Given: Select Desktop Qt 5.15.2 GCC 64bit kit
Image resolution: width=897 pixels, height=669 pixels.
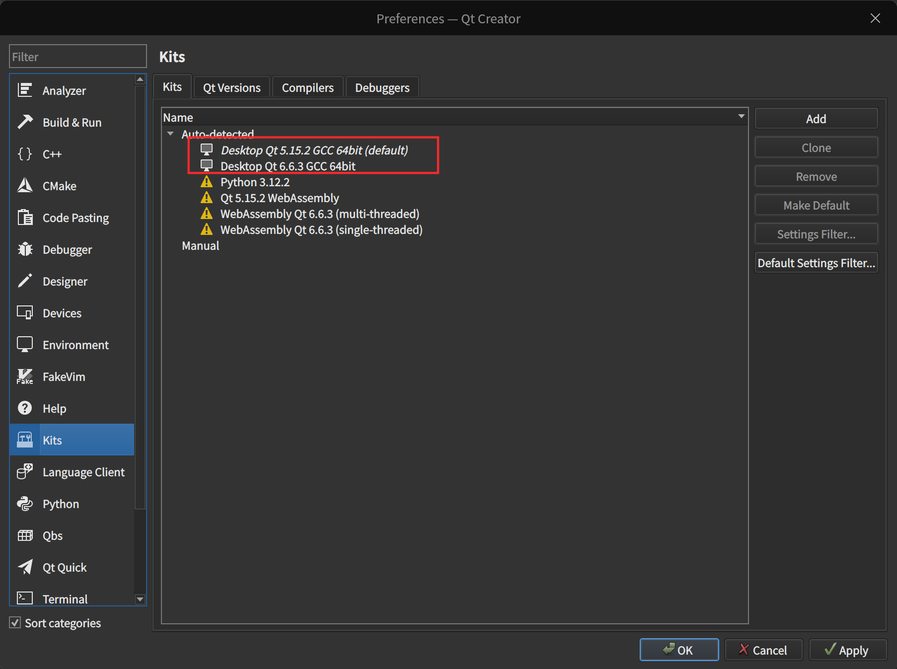Looking at the screenshot, I should click(x=314, y=150).
